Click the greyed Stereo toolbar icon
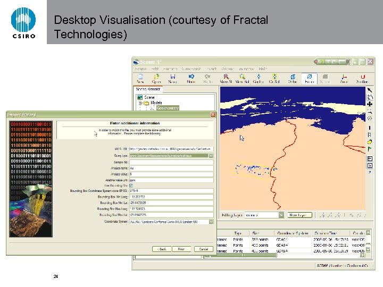Image resolution: width=383 pixels, height=287 pixels. [325, 79]
